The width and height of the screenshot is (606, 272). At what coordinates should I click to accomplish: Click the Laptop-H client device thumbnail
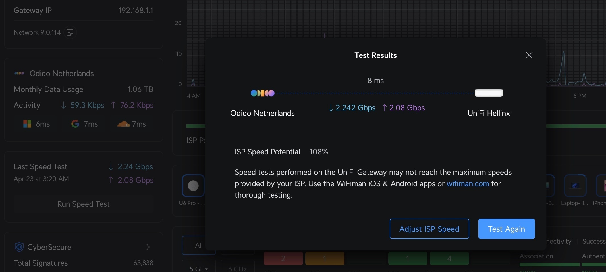pos(575,186)
